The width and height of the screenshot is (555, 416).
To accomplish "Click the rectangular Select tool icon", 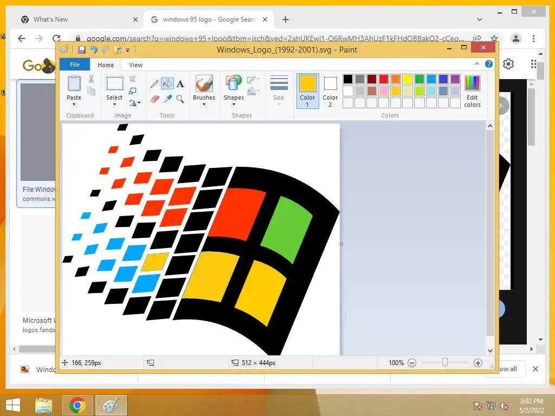I will 115,84.
